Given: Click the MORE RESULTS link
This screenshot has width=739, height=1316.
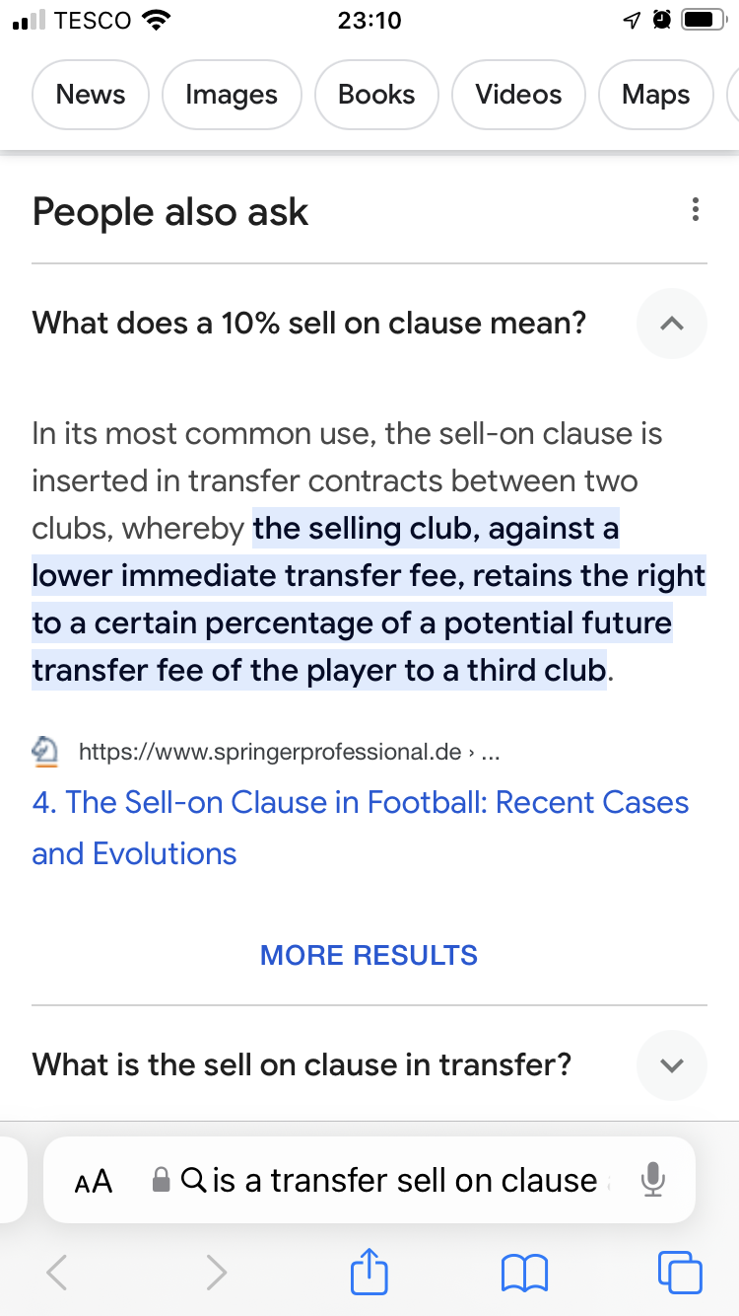Looking at the screenshot, I should click(369, 955).
